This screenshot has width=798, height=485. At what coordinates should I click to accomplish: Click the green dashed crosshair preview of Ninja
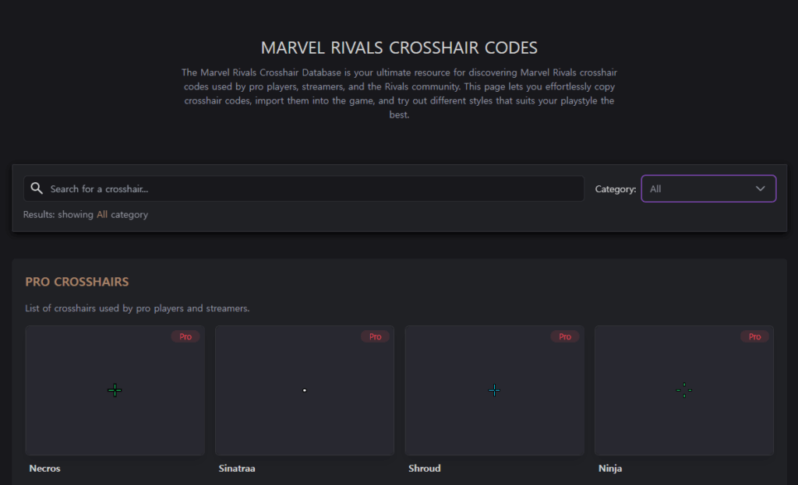(684, 391)
